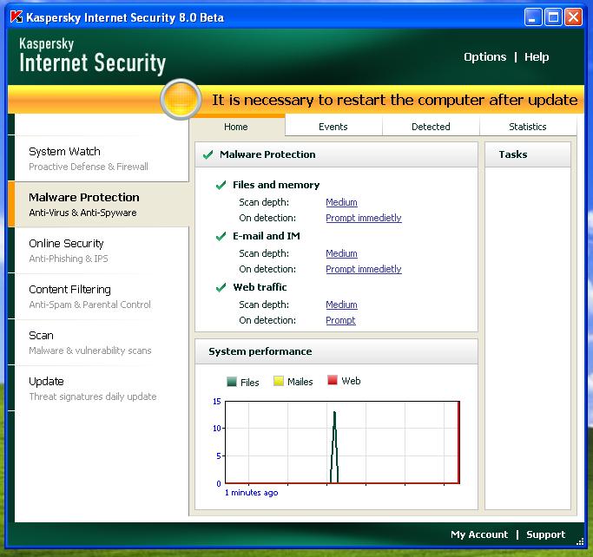Switch to the Home tab
The width and height of the screenshot is (593, 557).
tap(236, 127)
